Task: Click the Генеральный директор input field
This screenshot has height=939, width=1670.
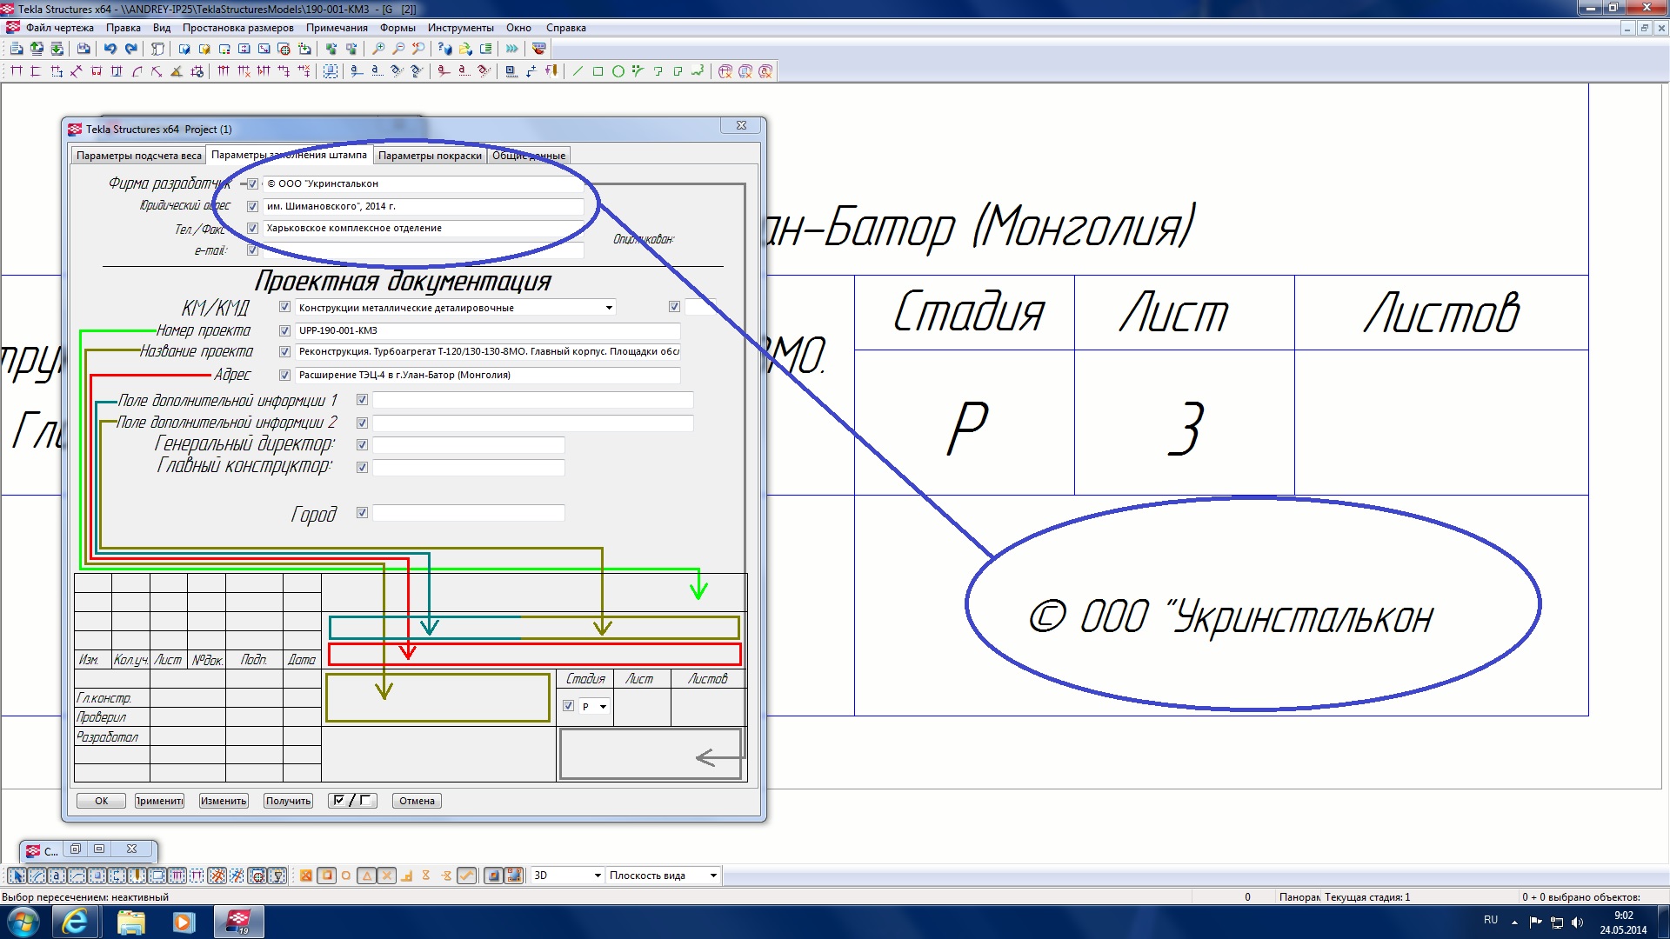Action: click(468, 445)
